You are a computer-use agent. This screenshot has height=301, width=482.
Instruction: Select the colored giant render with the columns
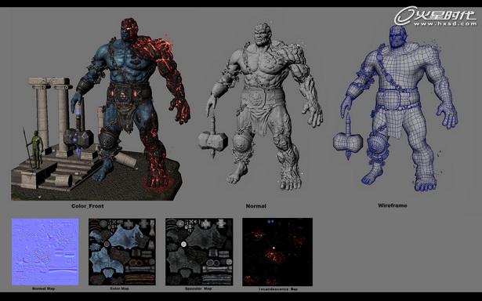pyautogui.click(x=100, y=109)
